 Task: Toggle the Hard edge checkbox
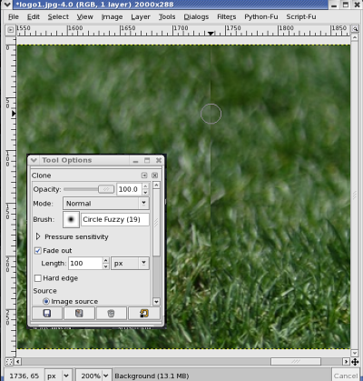pyautogui.click(x=38, y=278)
